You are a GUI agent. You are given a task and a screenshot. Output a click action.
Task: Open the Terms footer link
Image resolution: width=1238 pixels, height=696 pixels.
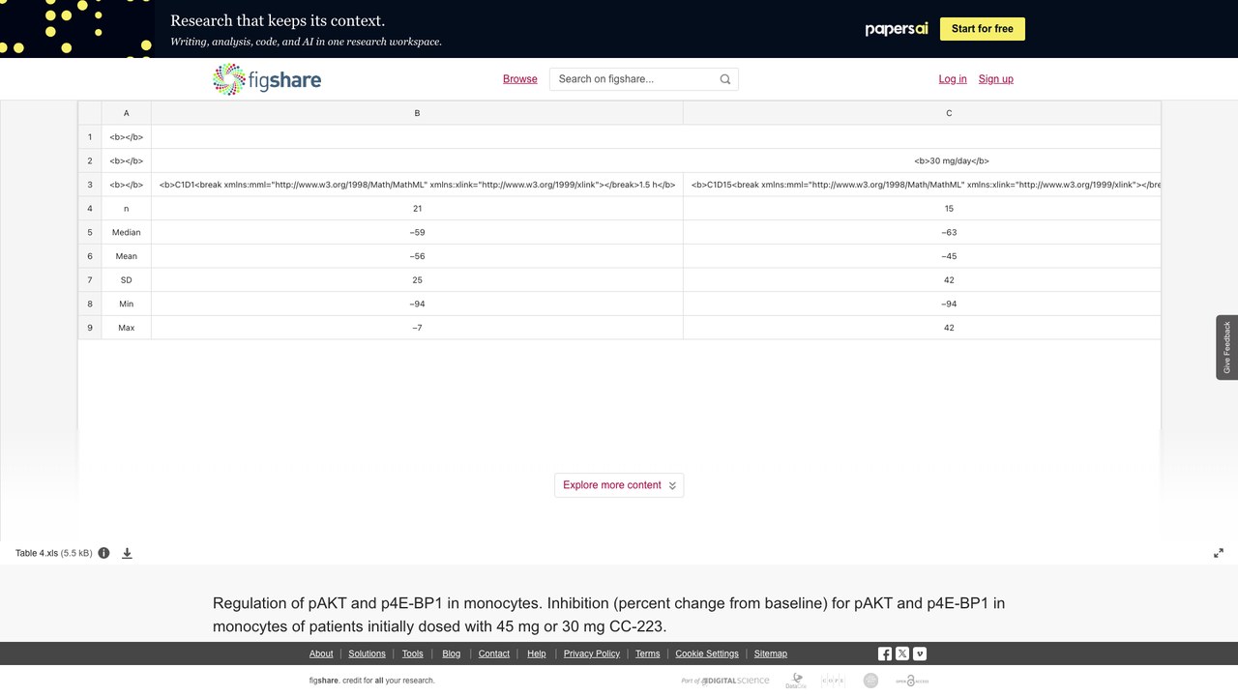[648, 653]
